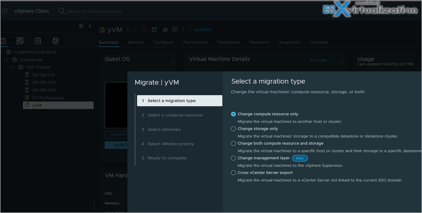Open the vSphere Client hamburger menu
Screen dimensions: 422x213
[5, 11]
